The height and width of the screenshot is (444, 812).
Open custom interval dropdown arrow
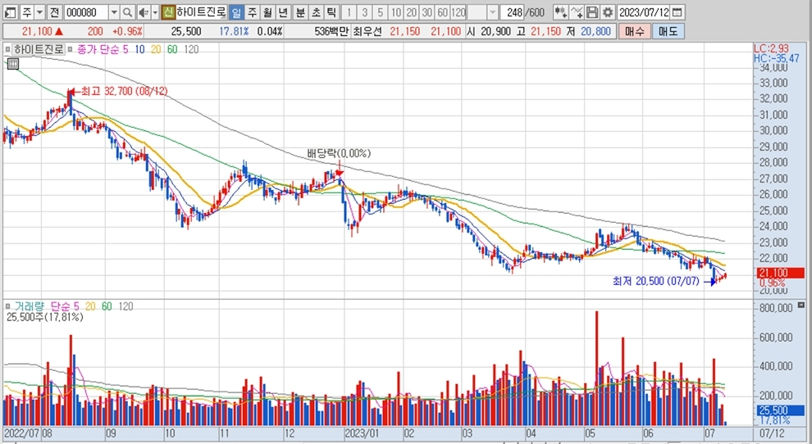[492, 12]
